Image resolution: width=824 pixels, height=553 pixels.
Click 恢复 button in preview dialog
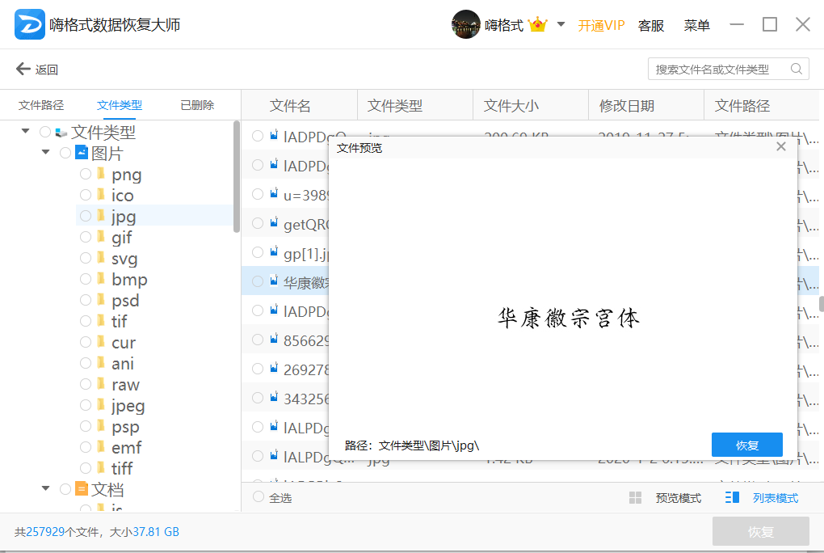click(x=746, y=445)
